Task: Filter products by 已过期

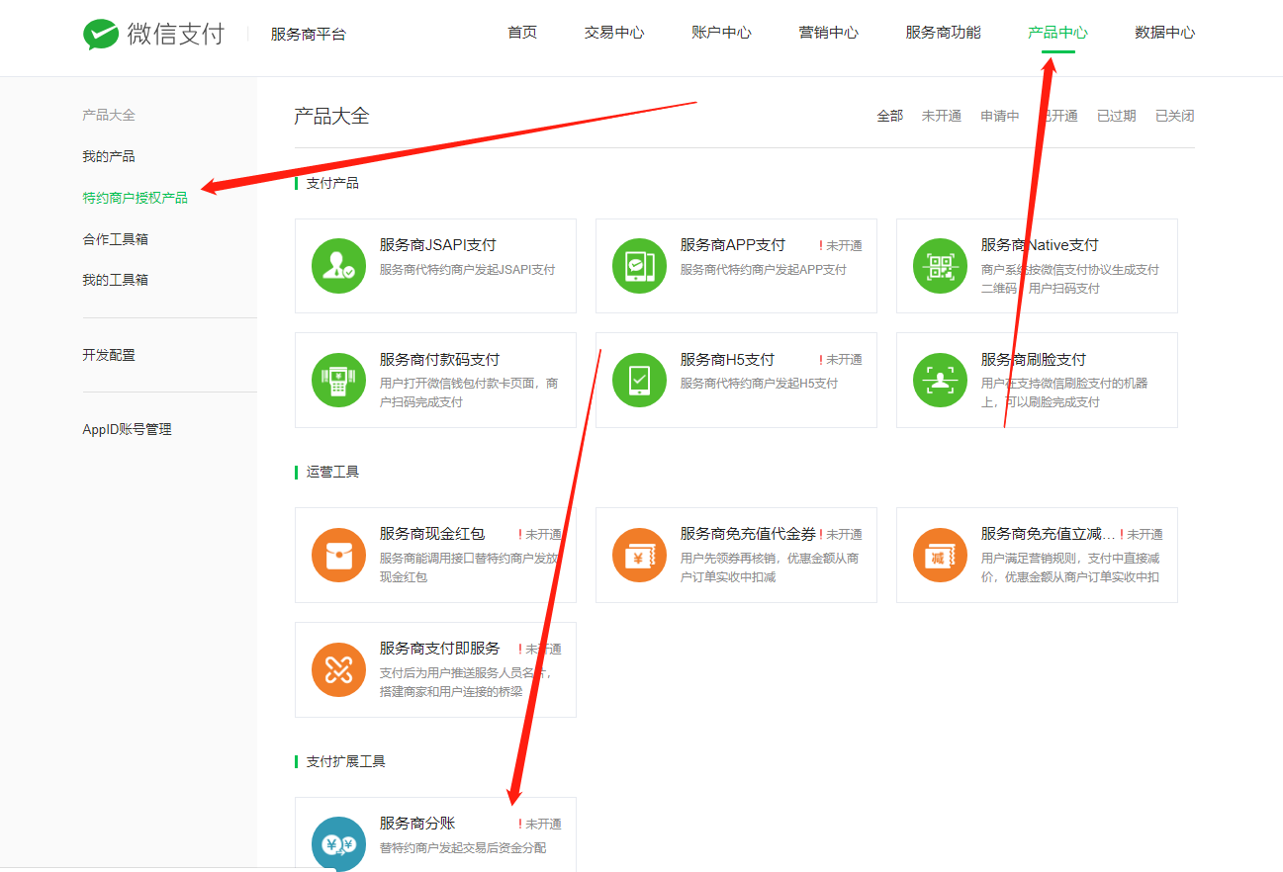Action: point(1116,116)
